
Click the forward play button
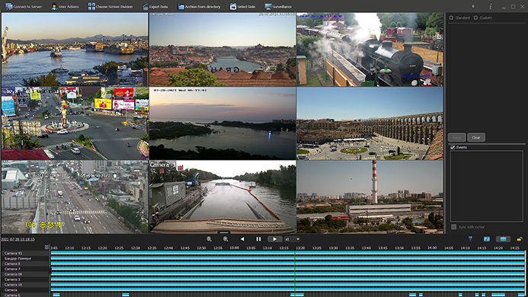pos(275,239)
